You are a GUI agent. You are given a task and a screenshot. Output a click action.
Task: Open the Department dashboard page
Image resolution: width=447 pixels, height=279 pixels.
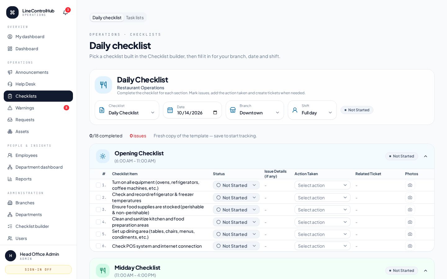(38, 167)
